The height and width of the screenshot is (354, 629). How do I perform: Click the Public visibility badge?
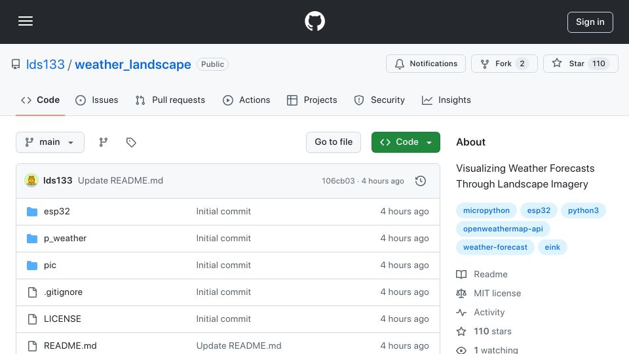click(x=212, y=64)
